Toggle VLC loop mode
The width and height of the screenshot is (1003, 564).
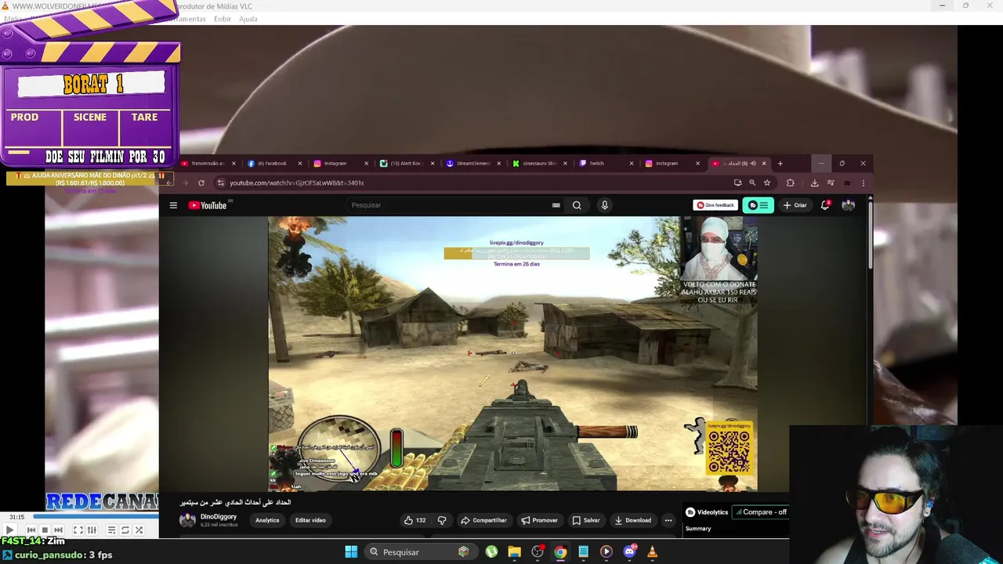point(125,530)
